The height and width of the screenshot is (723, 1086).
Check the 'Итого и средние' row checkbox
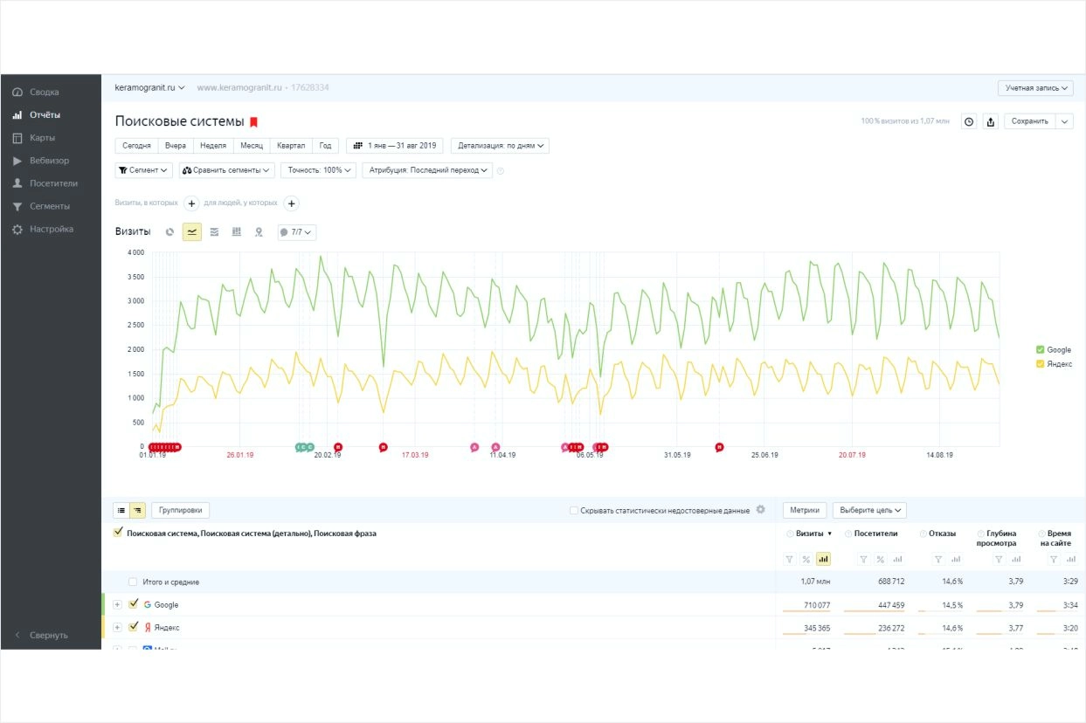pos(133,582)
